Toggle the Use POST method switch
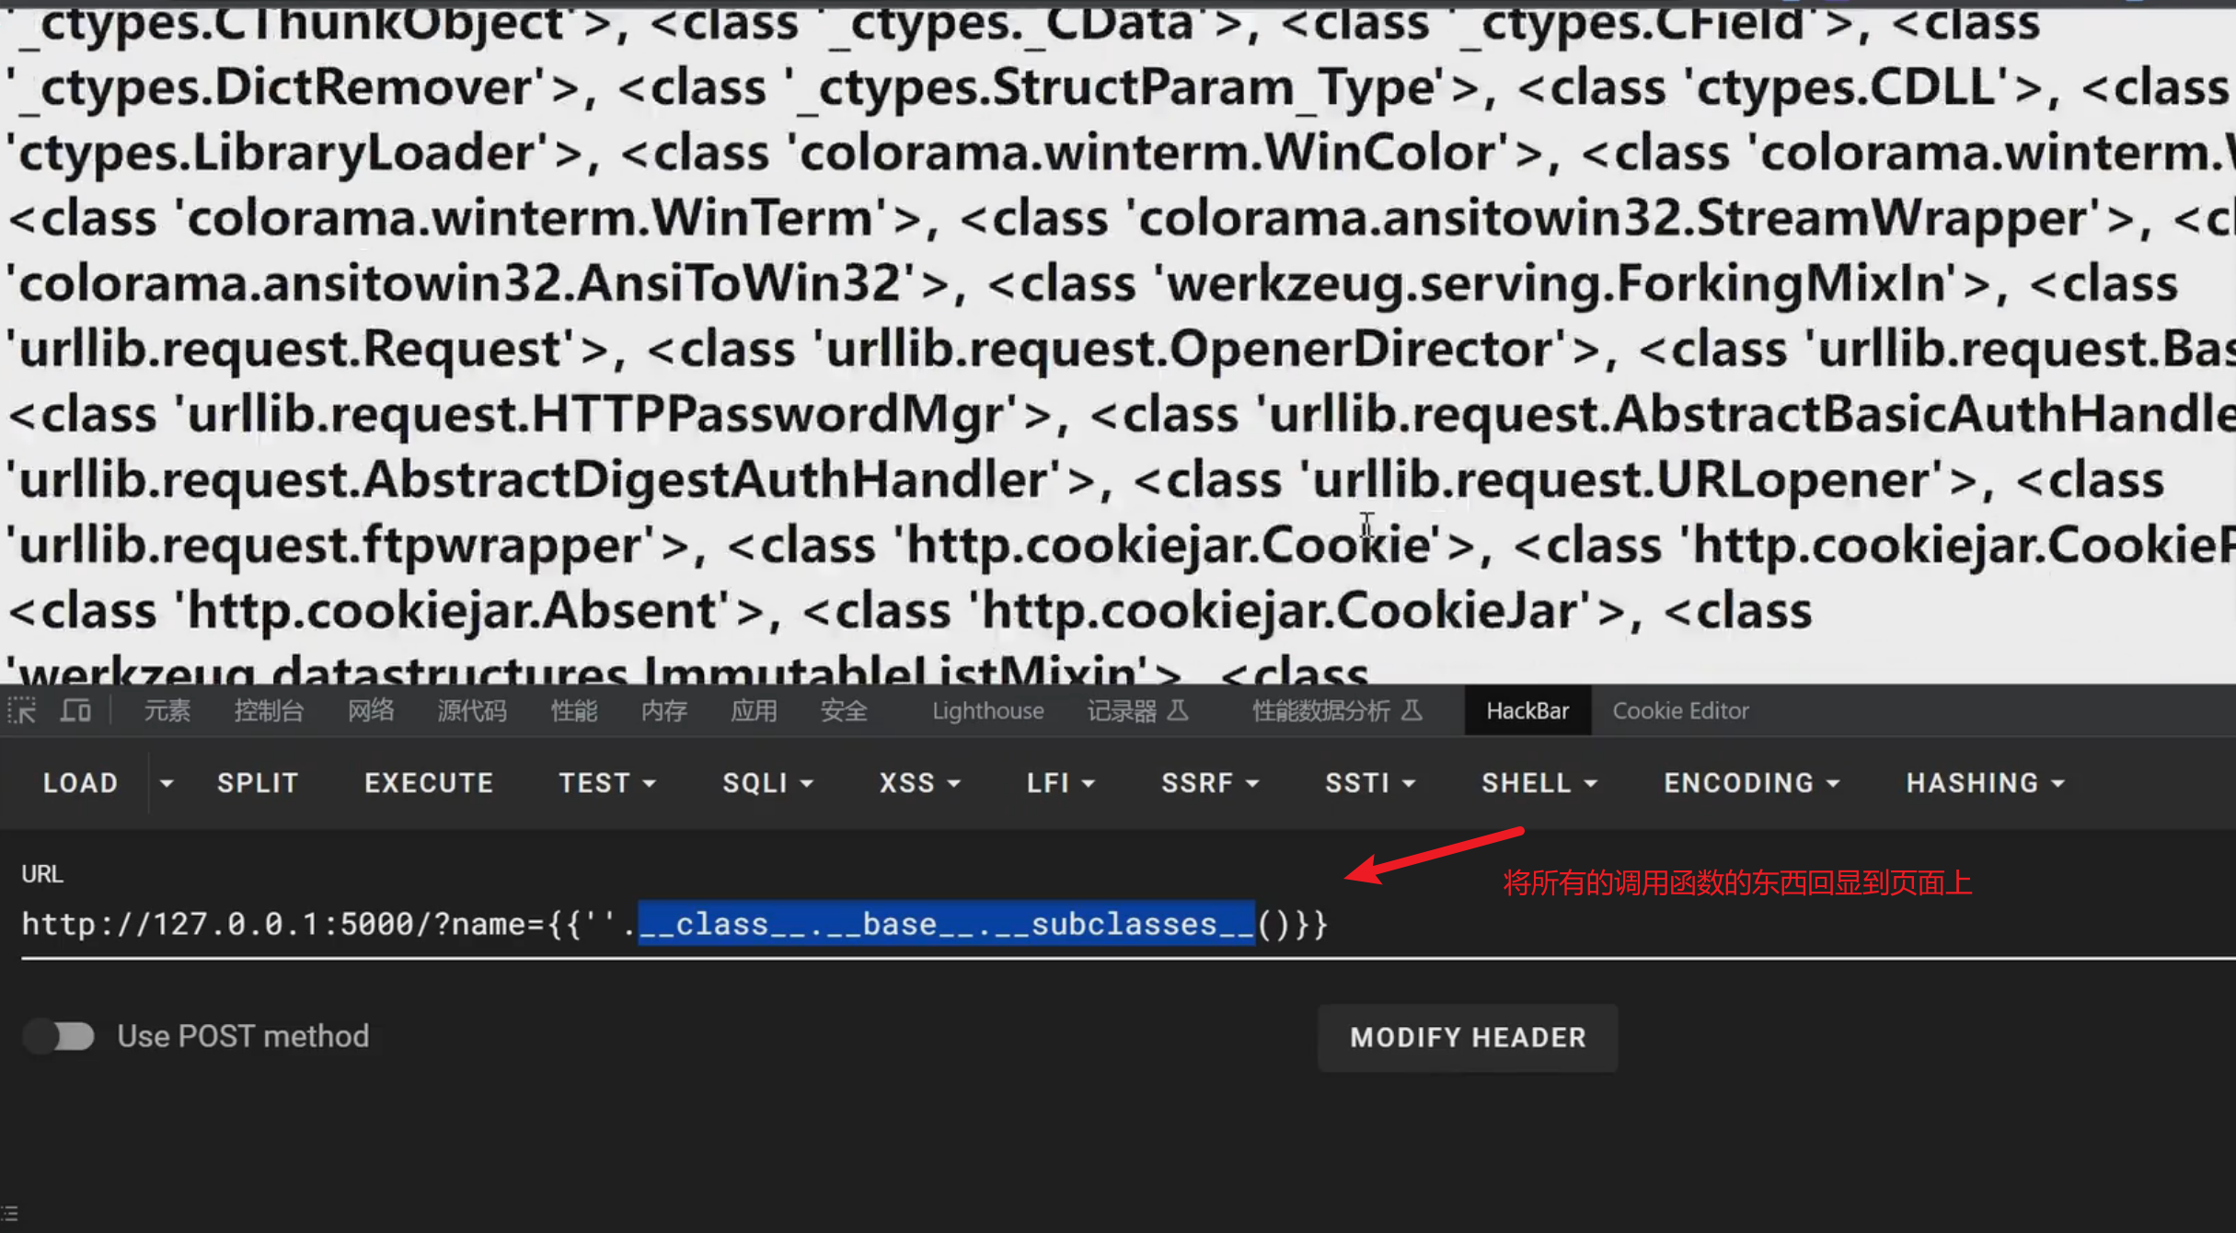 60,1036
